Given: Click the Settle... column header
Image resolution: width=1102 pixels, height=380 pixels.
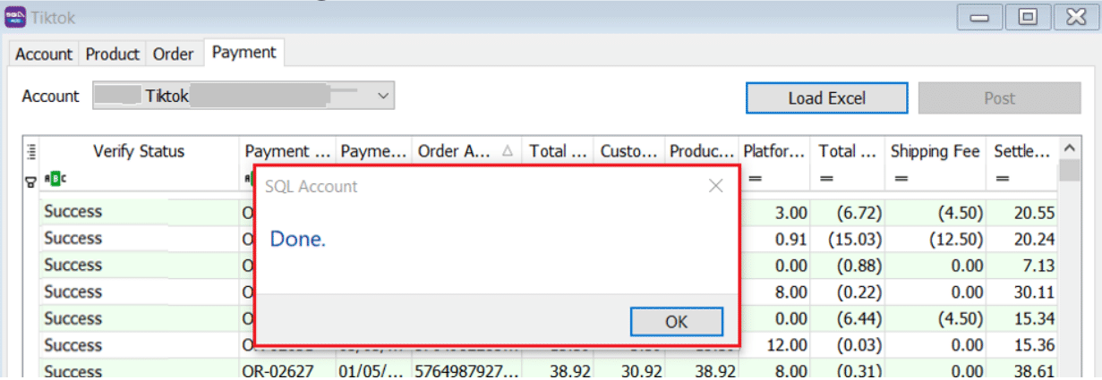Looking at the screenshot, I should point(1022,151).
